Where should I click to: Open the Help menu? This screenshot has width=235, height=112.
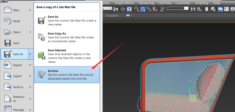(217, 3)
